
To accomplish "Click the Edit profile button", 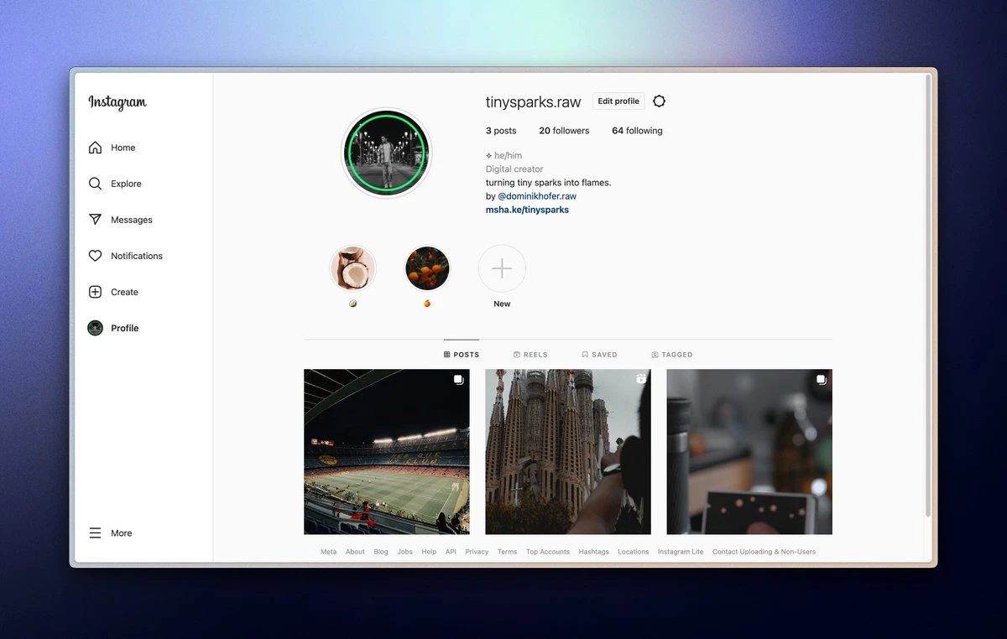I will coord(618,101).
